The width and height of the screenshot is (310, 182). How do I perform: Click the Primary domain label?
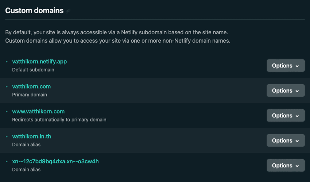tap(30, 95)
